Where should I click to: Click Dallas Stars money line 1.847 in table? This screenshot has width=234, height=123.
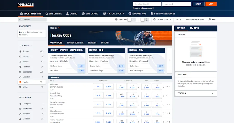click(98, 86)
